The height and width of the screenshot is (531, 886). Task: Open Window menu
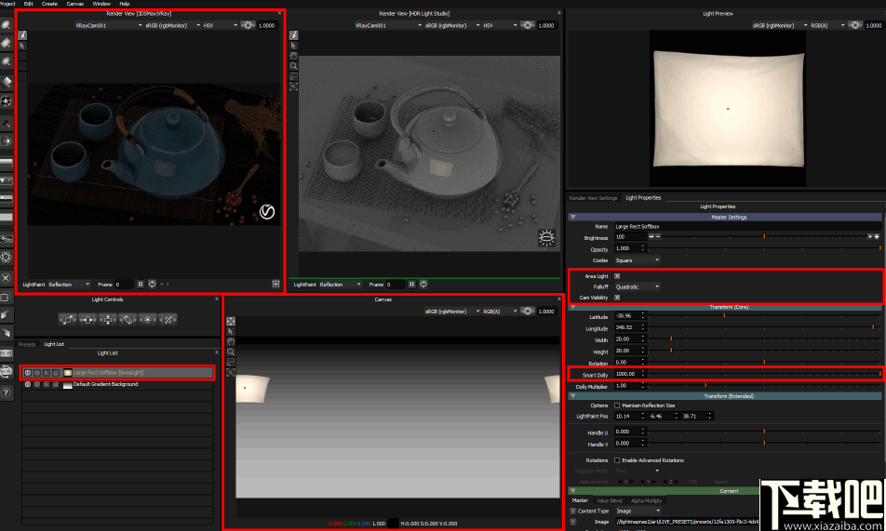tap(101, 4)
